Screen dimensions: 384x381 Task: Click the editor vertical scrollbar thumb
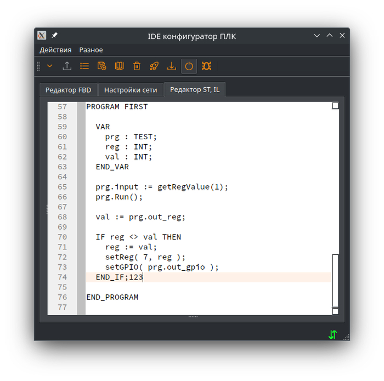pos(335,281)
